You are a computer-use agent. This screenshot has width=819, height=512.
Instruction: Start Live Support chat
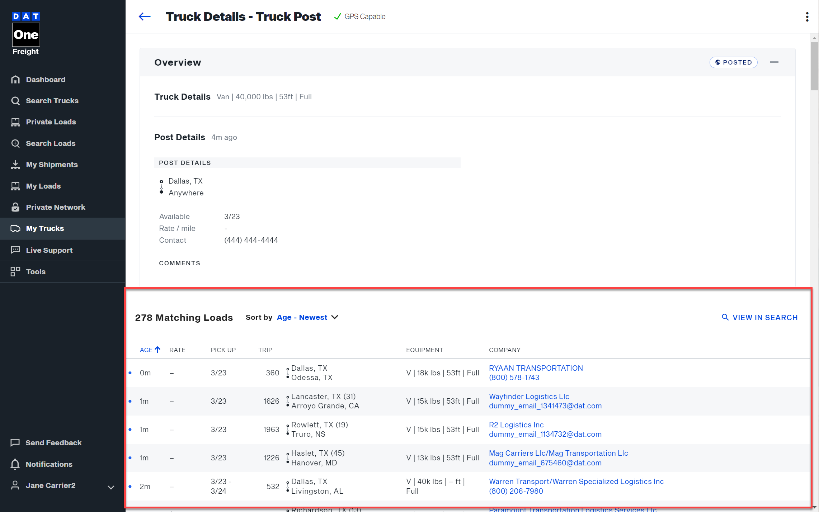[x=49, y=250]
